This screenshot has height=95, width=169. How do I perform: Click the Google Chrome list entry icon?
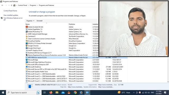[27, 46]
